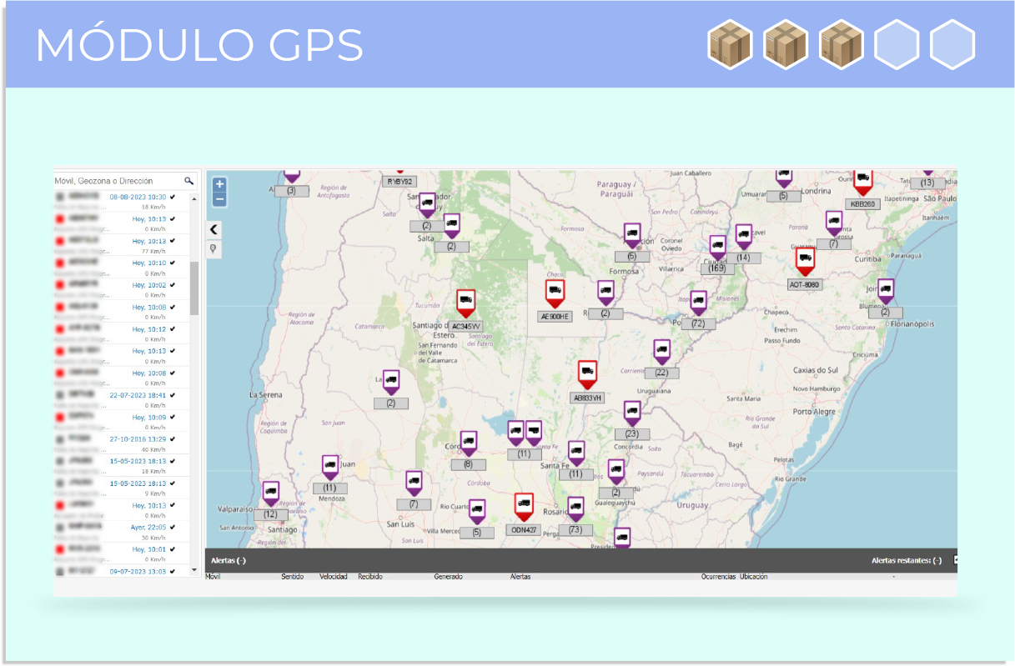Click the Ocurrencias column header

click(718, 577)
